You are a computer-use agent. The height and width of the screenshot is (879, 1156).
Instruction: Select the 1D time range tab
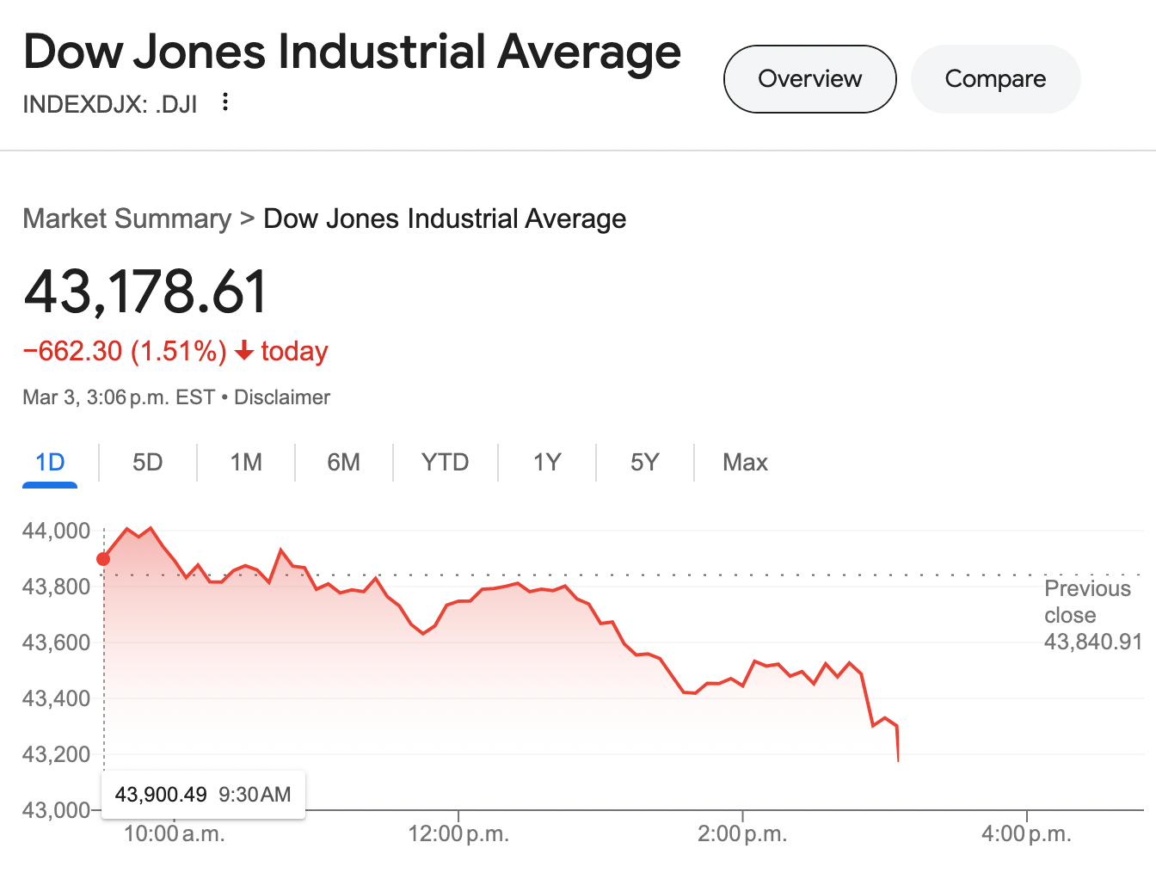tap(50, 463)
